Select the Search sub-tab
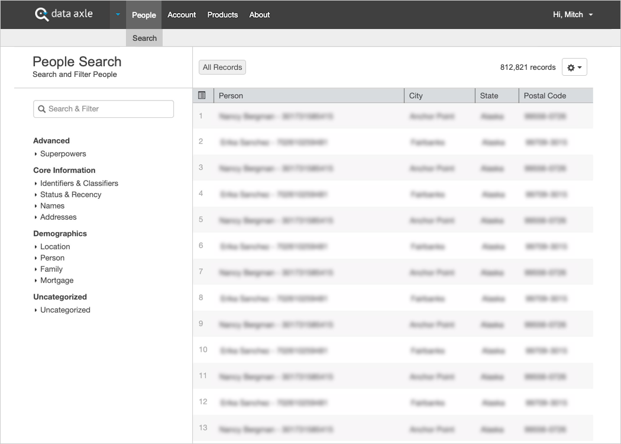This screenshot has width=621, height=444. click(144, 38)
